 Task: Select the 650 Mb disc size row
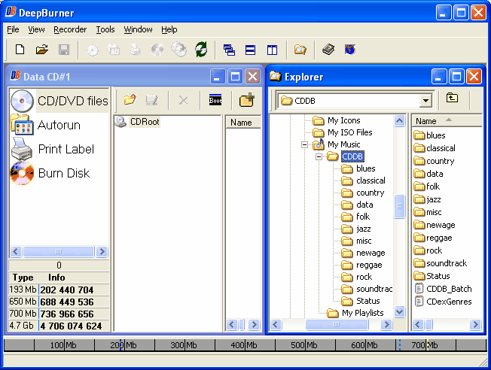click(59, 302)
